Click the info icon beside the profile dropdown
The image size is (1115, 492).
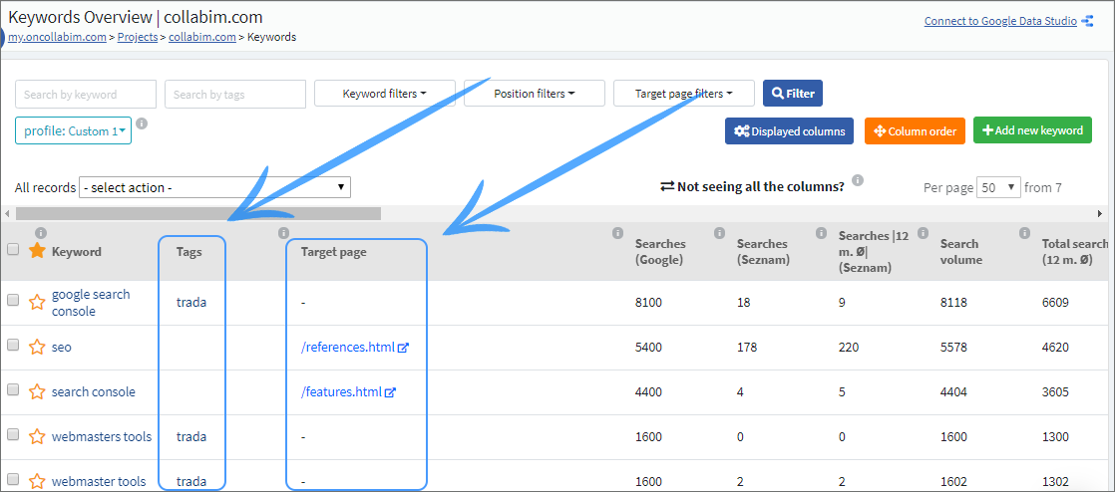142,123
